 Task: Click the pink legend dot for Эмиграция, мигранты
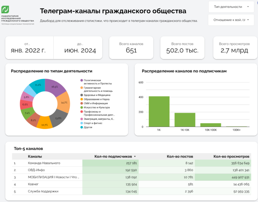[81, 119]
